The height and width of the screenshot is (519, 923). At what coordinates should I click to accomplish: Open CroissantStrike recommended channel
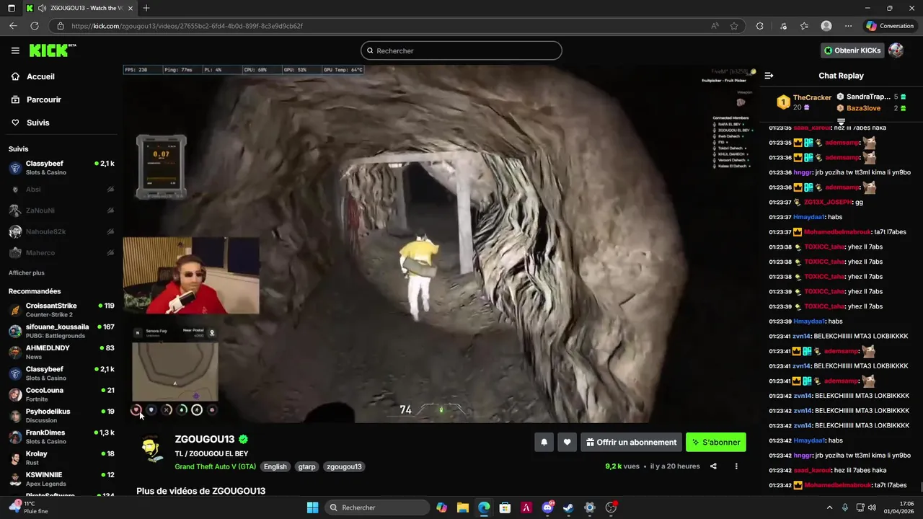pyautogui.click(x=61, y=310)
